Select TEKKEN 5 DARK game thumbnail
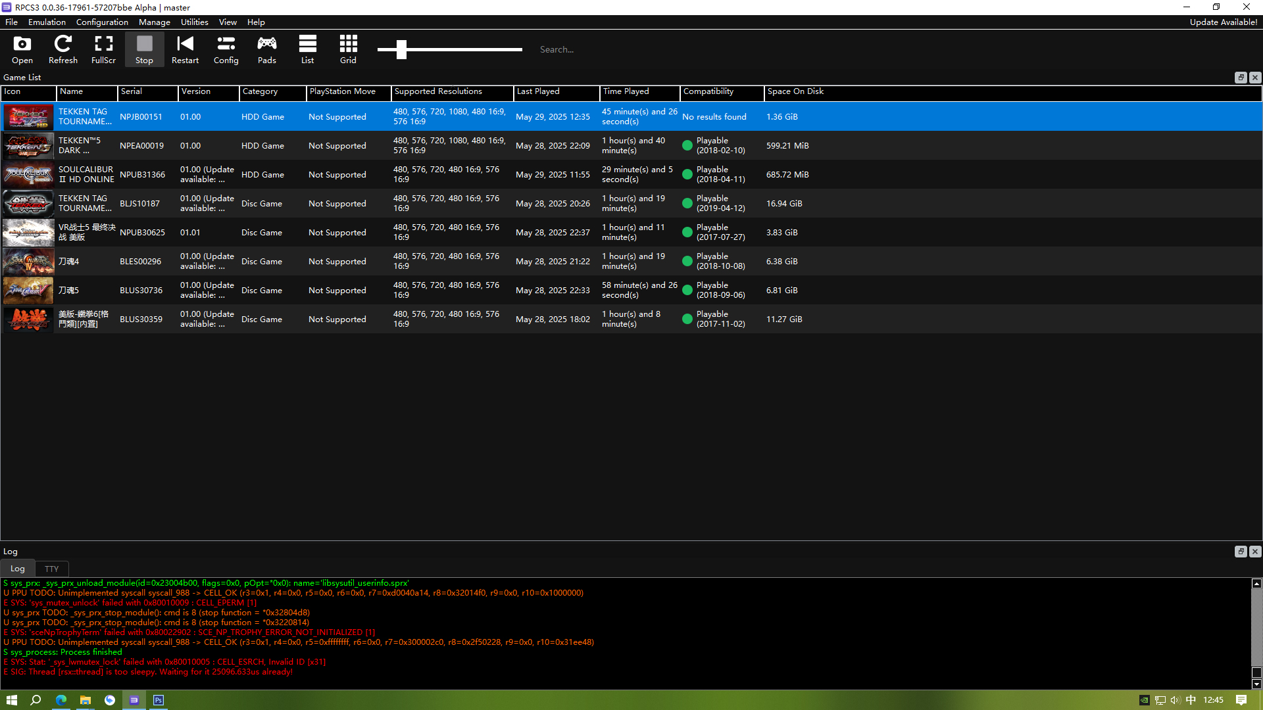The image size is (1263, 710). (x=28, y=146)
